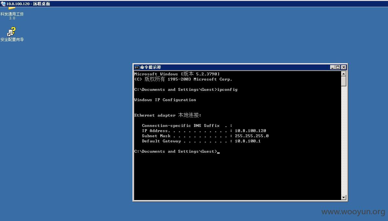Select the 科发通用工资 3.0 desktop shortcut
Viewport: 388px width, 221px height.
(x=12, y=14)
